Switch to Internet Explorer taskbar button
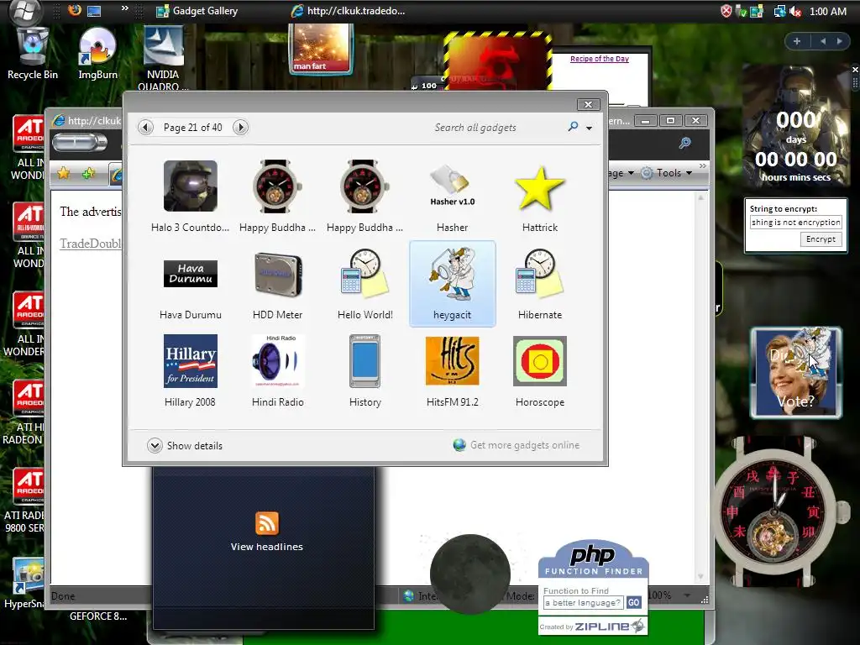 pyautogui.click(x=348, y=11)
